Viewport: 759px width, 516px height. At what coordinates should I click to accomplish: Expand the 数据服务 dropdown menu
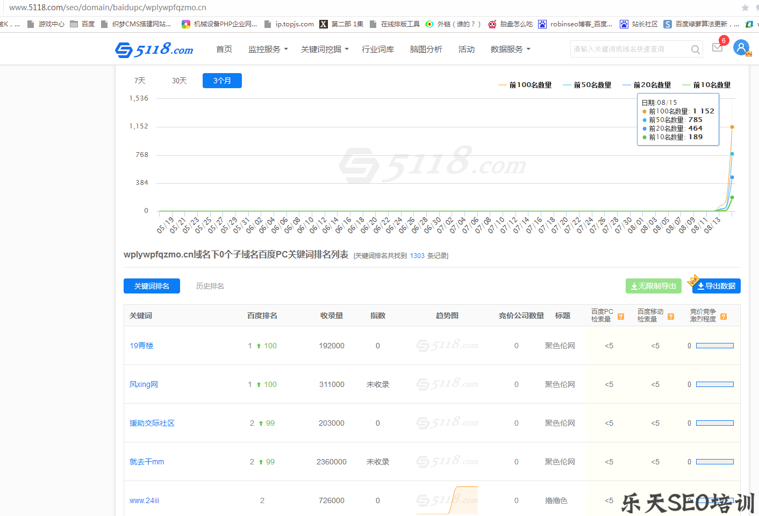(x=510, y=49)
